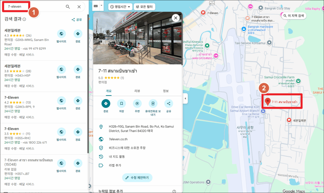Share the search results via 공유
Viewport: 324px width, 193px height.
pyautogui.click(x=77, y=20)
